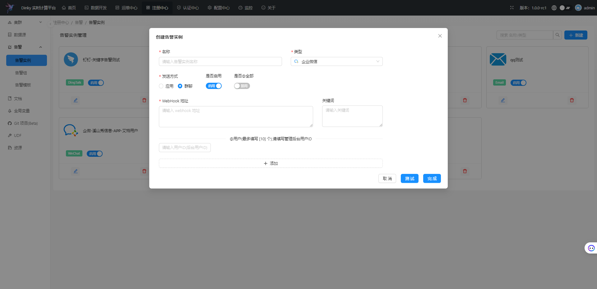
Task: Expand the 集群 sidebar group
Action: [x=25, y=22]
